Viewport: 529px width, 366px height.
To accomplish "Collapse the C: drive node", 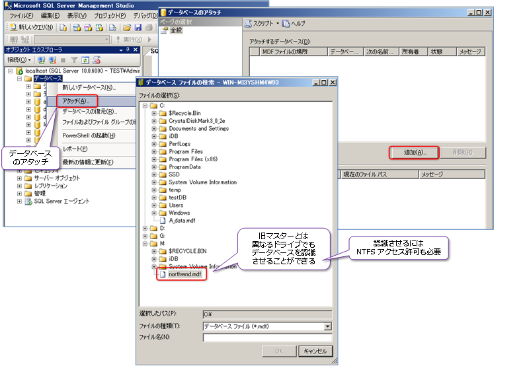I will tap(145, 106).
